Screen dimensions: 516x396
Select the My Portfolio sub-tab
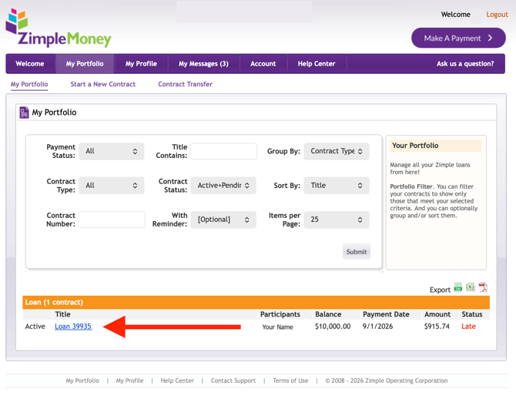[x=29, y=84]
